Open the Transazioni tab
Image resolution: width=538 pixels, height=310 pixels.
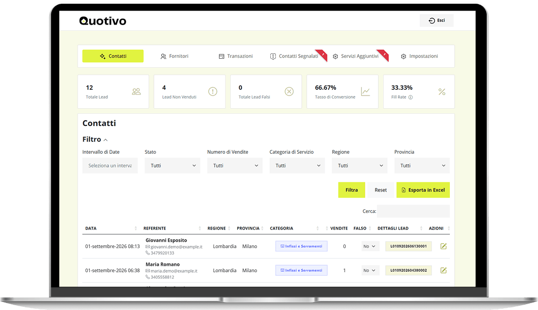pos(236,56)
